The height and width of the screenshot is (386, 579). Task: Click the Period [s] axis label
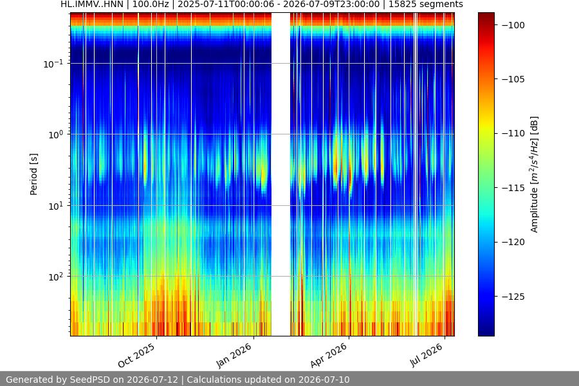tap(33, 174)
